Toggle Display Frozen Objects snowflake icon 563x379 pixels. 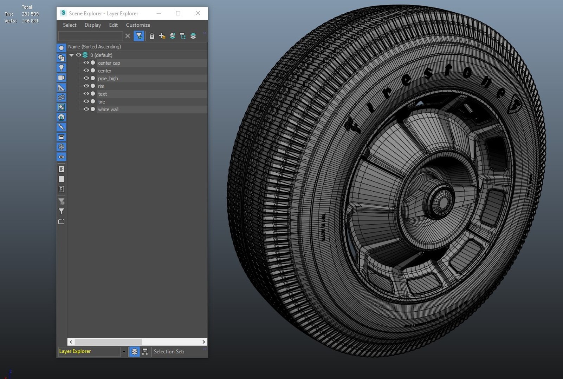click(x=61, y=147)
